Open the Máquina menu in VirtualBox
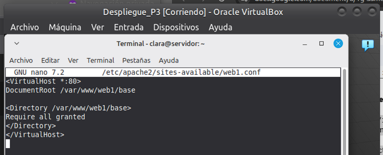This screenshot has height=155, width=383. pyautogui.click(x=65, y=27)
